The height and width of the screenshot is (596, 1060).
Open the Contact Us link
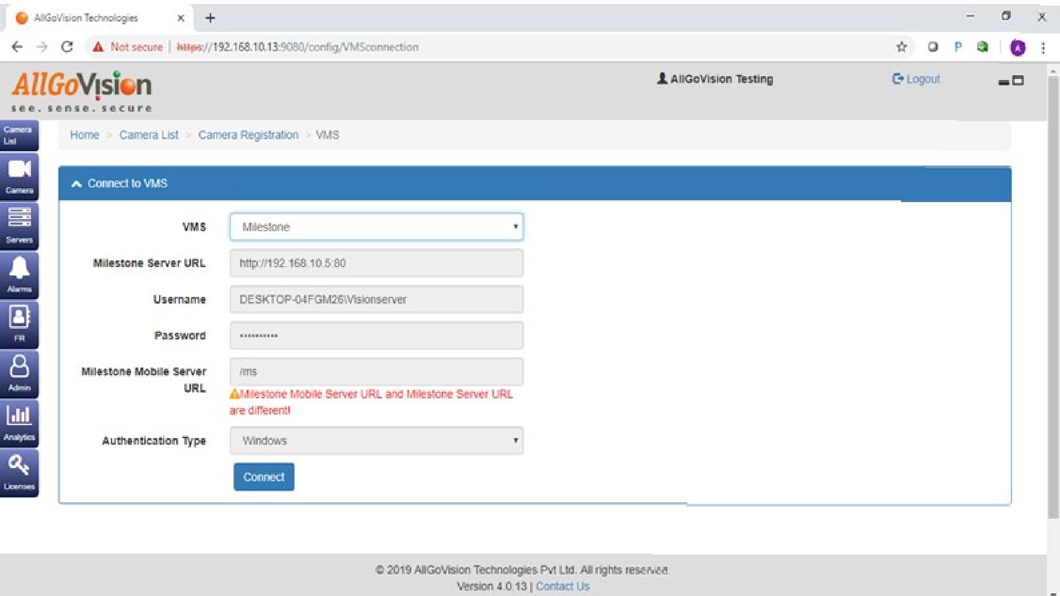click(563, 587)
